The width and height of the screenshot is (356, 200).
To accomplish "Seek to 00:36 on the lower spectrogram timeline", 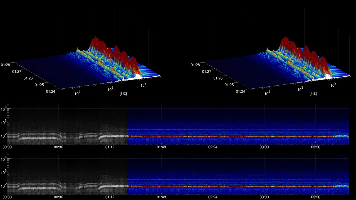I will [58, 197].
